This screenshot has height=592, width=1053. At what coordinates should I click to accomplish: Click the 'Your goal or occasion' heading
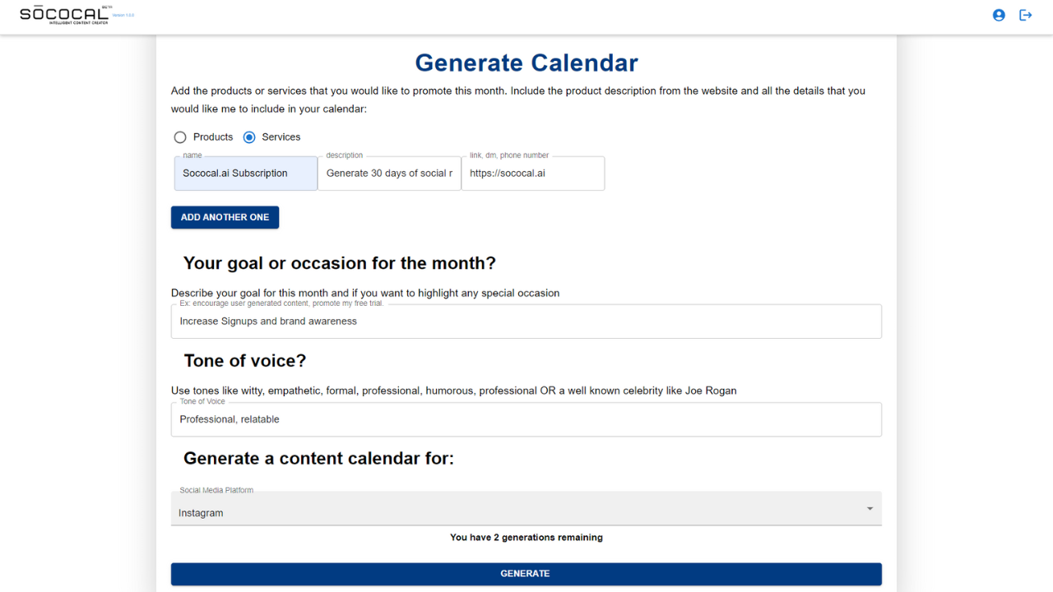339,263
